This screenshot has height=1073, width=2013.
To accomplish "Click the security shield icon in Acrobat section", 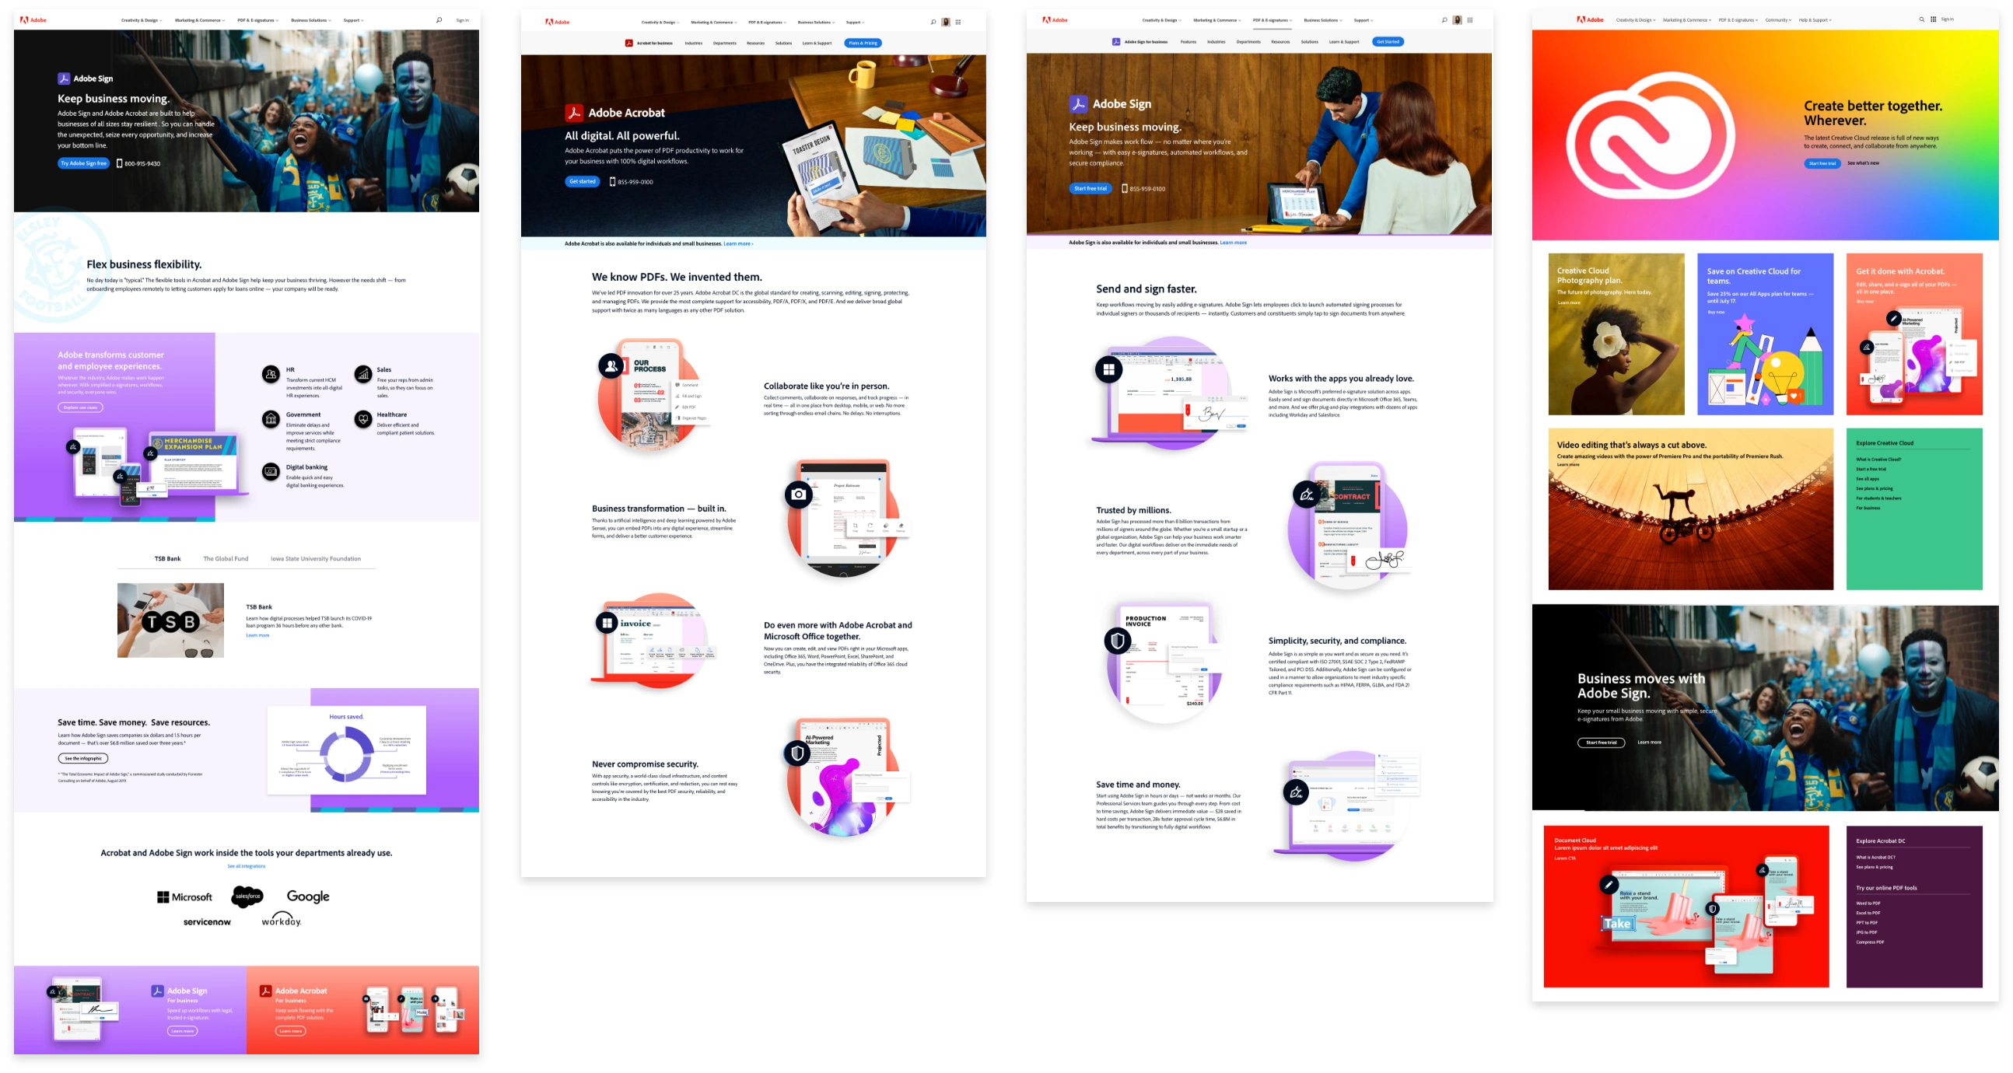I will tap(796, 753).
